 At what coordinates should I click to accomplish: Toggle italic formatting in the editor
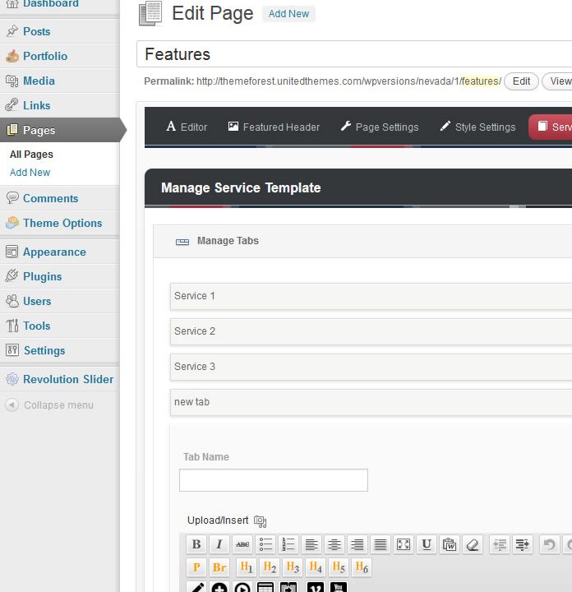coord(219,544)
